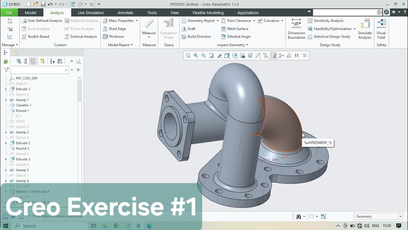Viewport: 408px width, 230px height.
Task: Click the Save disk icon
Action: 43,4
